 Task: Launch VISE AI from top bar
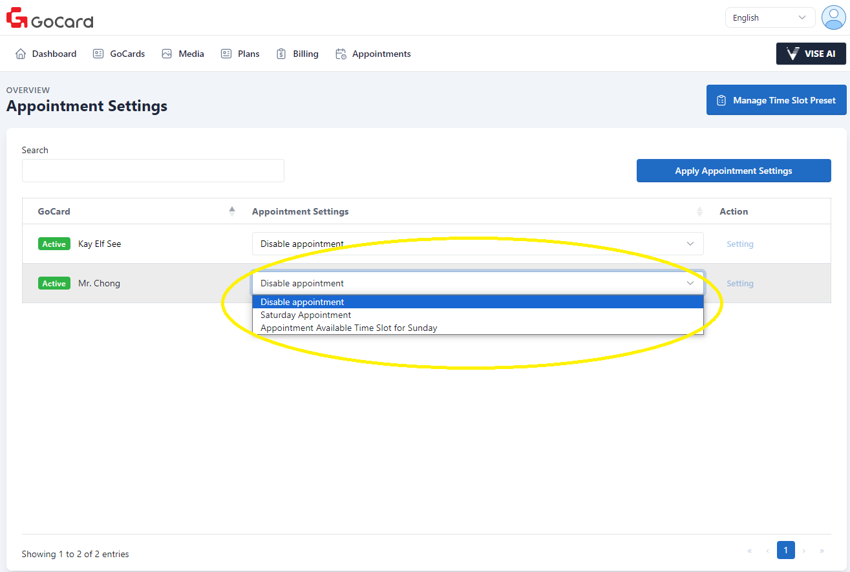(x=811, y=54)
